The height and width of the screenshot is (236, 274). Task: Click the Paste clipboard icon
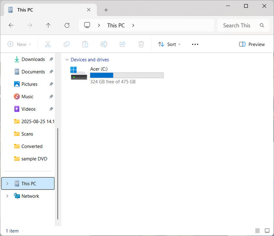[85, 44]
